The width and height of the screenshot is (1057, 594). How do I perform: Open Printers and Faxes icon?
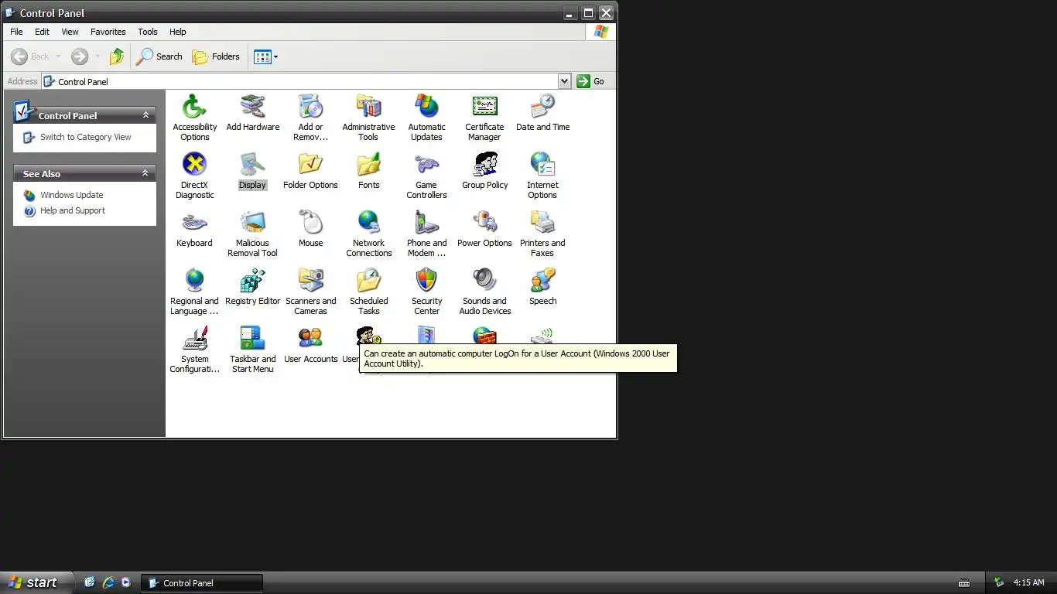(542, 222)
